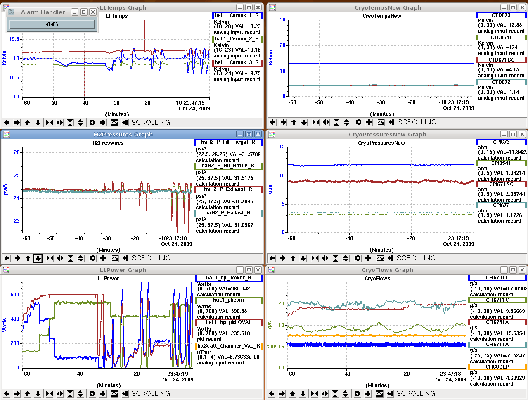Image resolution: width=528 pixels, height=400 pixels.
Task: Expand time axis in L1Temps graph
Action: pos(60,123)
